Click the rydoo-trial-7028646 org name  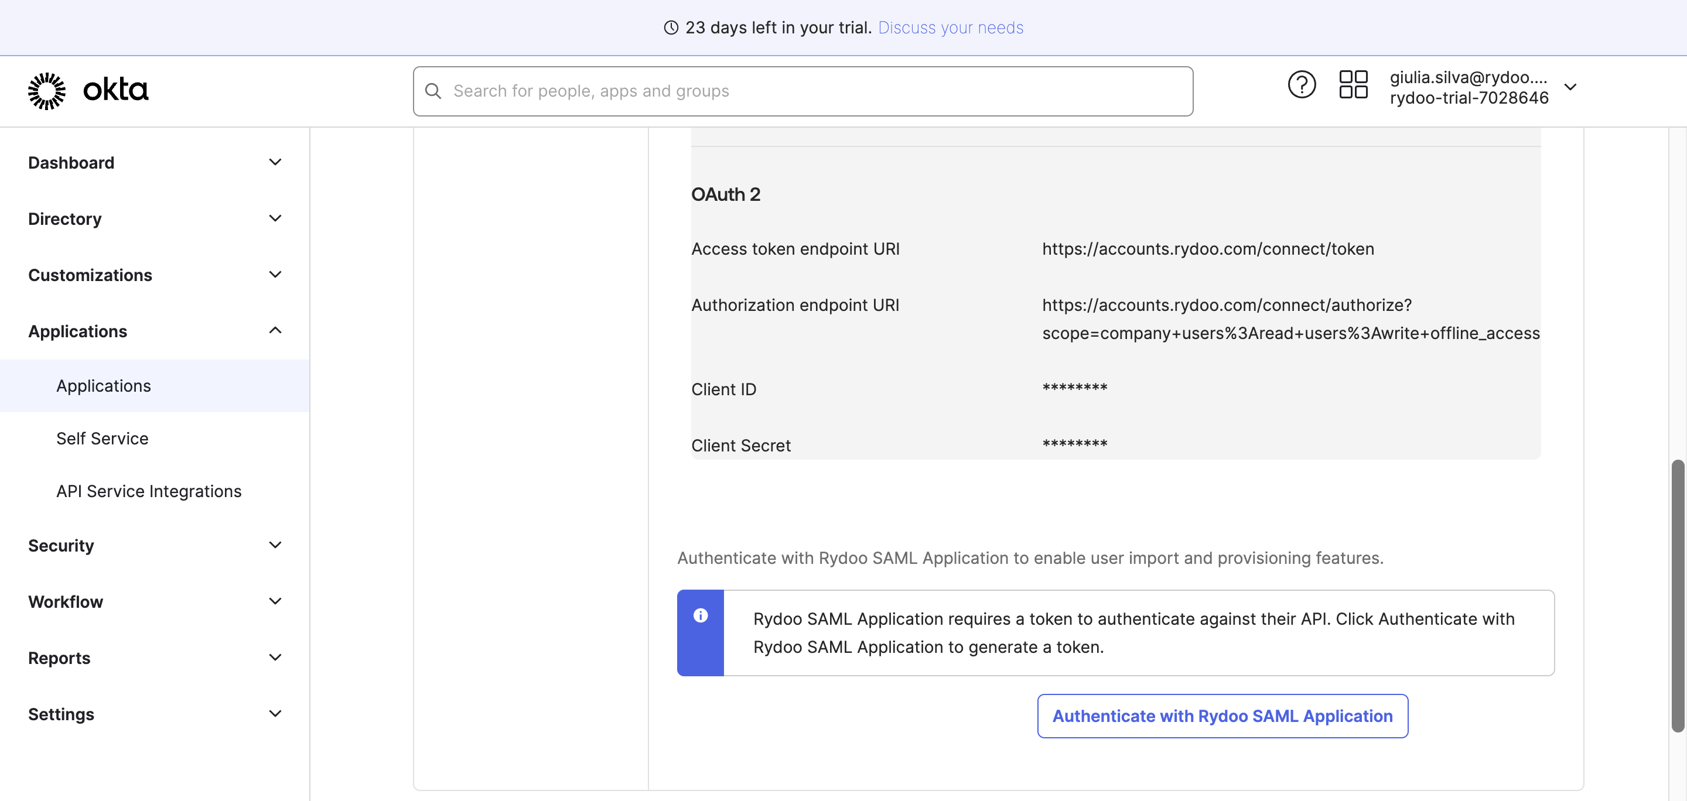[x=1469, y=98]
